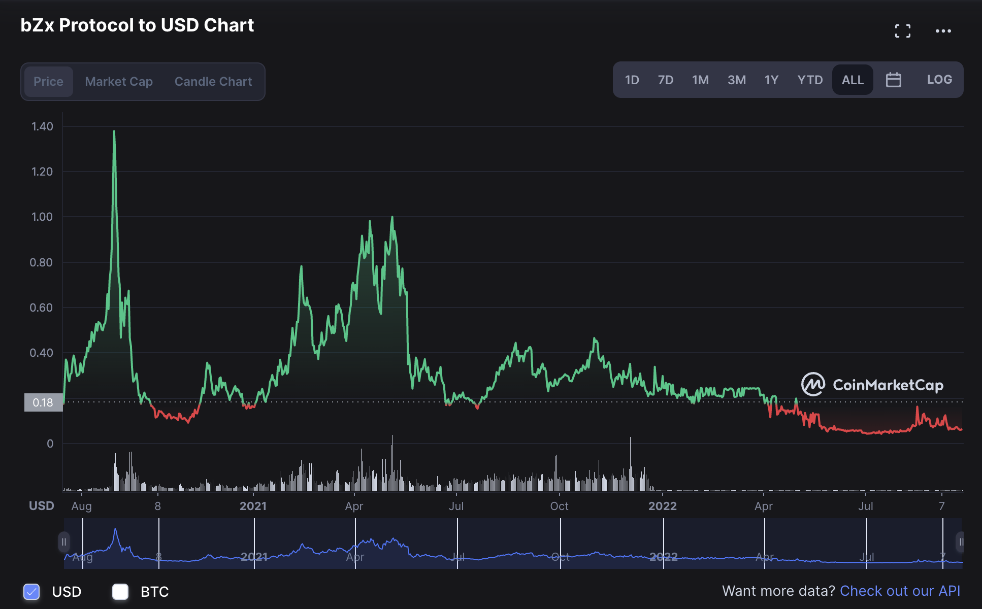Uncheck the USD currency checkbox
982x609 pixels.
[31, 591]
